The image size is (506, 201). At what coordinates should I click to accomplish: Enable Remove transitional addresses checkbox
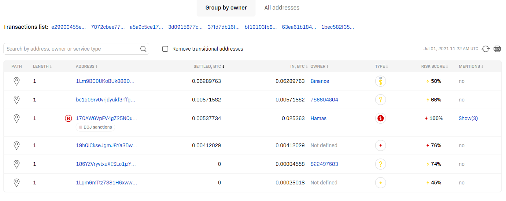165,49
